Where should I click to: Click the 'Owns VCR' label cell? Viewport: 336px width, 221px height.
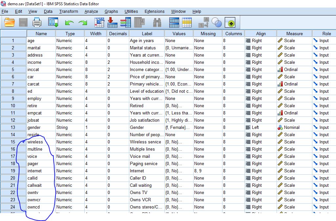tap(147, 200)
